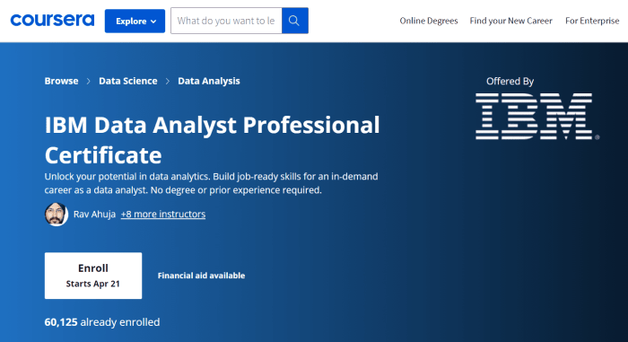
Task: Open Online Degrees in the navigation
Action: pos(429,21)
